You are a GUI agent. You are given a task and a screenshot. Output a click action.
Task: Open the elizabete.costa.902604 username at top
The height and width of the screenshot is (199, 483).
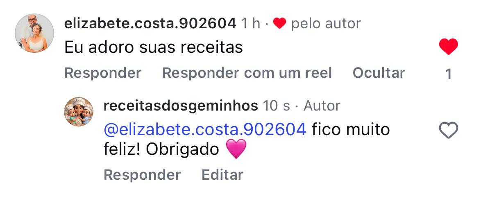coord(150,23)
